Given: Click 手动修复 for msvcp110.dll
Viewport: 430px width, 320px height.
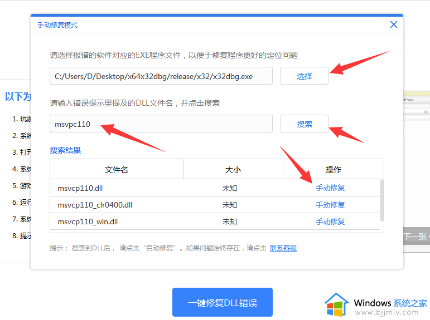Looking at the screenshot, I should (x=330, y=188).
